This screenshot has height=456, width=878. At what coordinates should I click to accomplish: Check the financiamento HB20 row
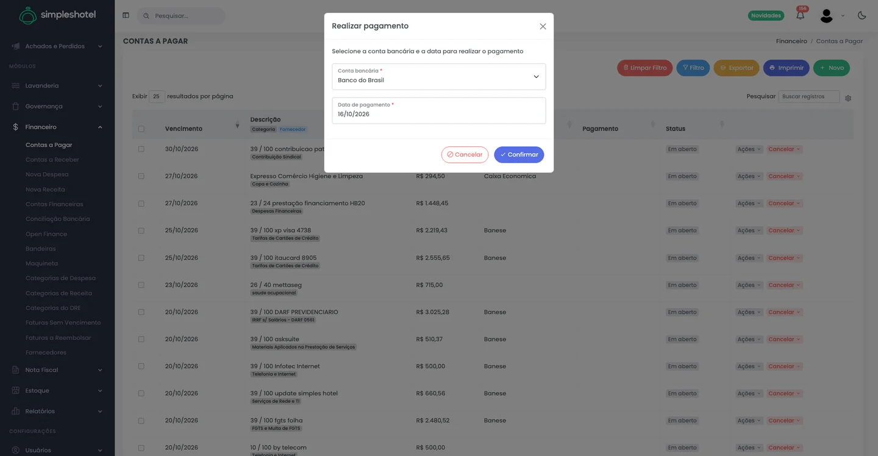click(141, 203)
